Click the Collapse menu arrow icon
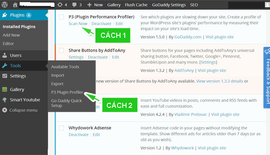This screenshot has width=270, height=155. pos(5,110)
